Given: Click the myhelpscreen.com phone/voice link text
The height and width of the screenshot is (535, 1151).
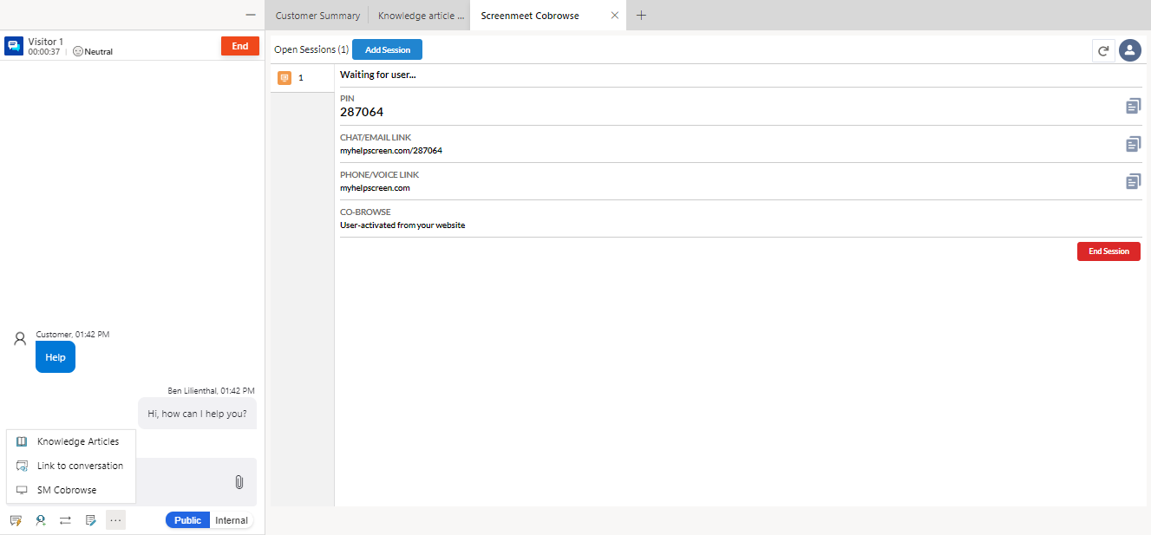Looking at the screenshot, I should coord(375,188).
